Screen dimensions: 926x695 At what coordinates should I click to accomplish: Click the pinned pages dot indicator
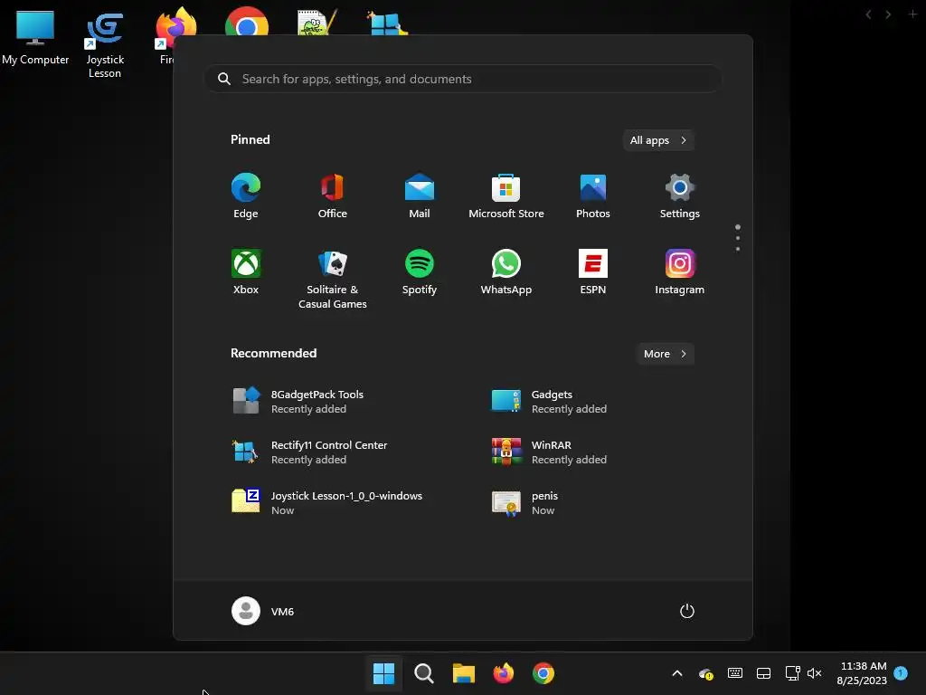coord(738,238)
